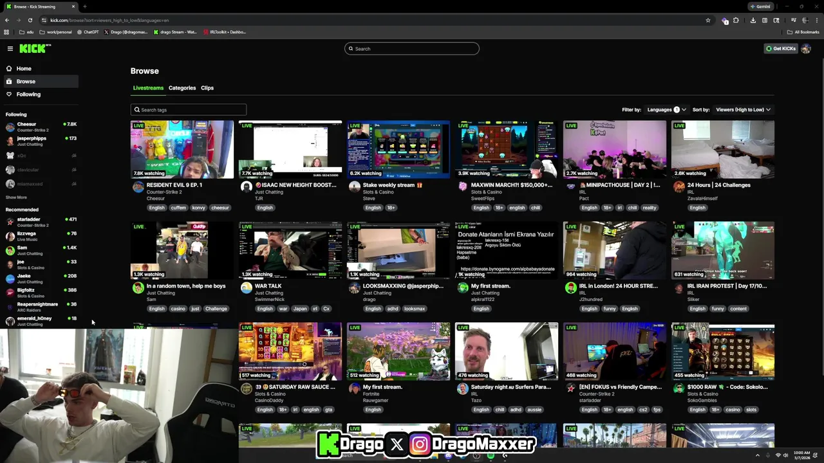Open the work/personal bookmarks folder
Image resolution: width=824 pixels, height=463 pixels.
tap(55, 32)
